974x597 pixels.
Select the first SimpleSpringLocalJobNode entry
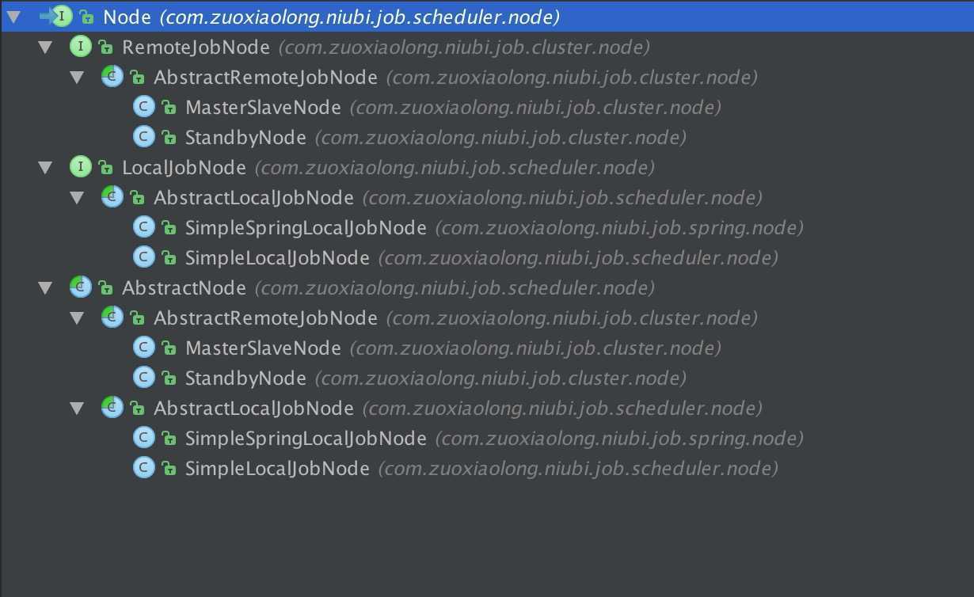pyautogui.click(x=306, y=228)
